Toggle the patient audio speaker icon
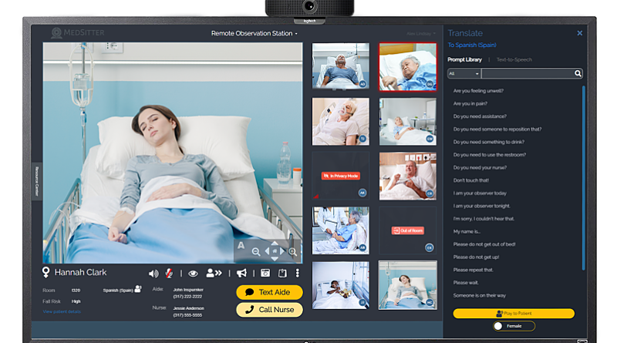The height and width of the screenshot is (343, 617). coord(153,274)
